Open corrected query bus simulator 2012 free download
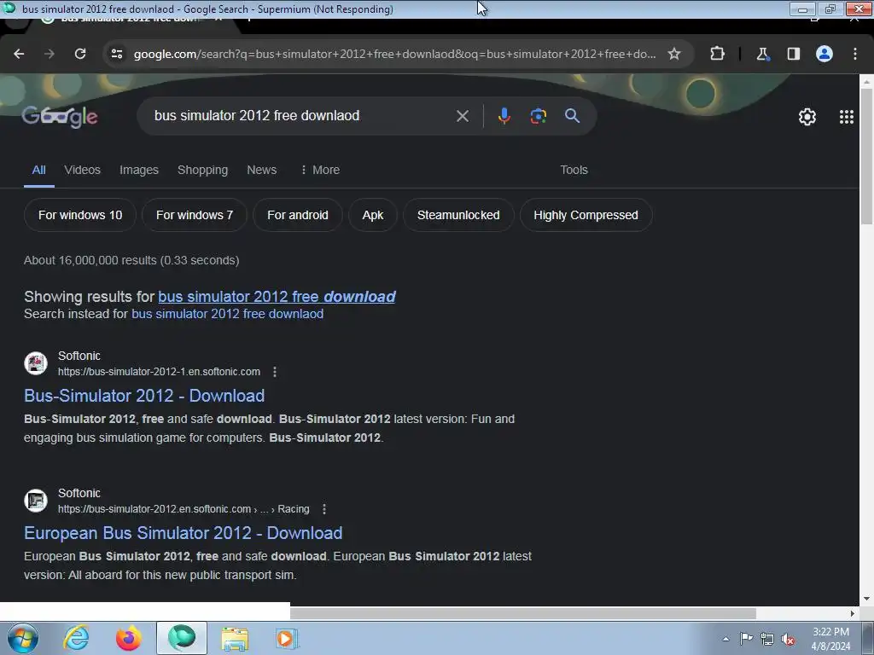Image resolution: width=874 pixels, height=655 pixels. coord(277,296)
